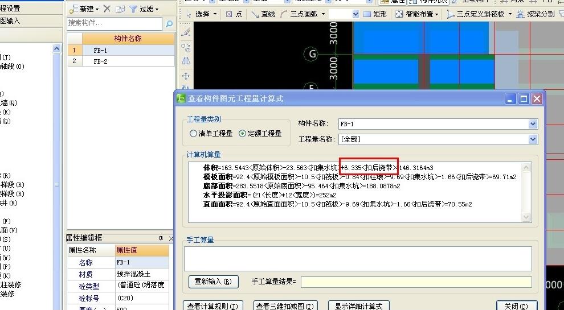Click in the 搜索构件 search field
Viewport: 564px width, 310px height.
coord(115,23)
